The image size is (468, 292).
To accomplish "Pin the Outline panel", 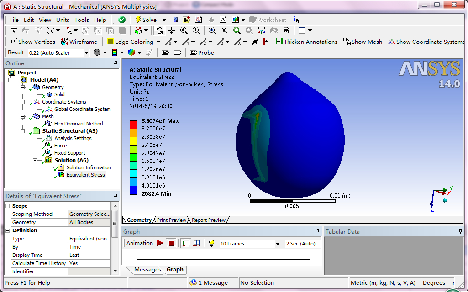I will coord(116,63).
